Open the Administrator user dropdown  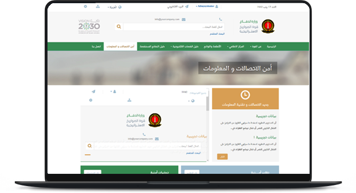(207, 6)
